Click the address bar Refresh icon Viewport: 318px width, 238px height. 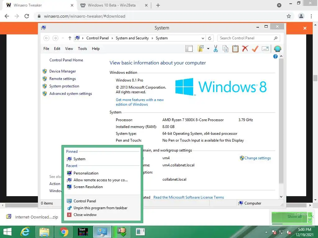210,38
